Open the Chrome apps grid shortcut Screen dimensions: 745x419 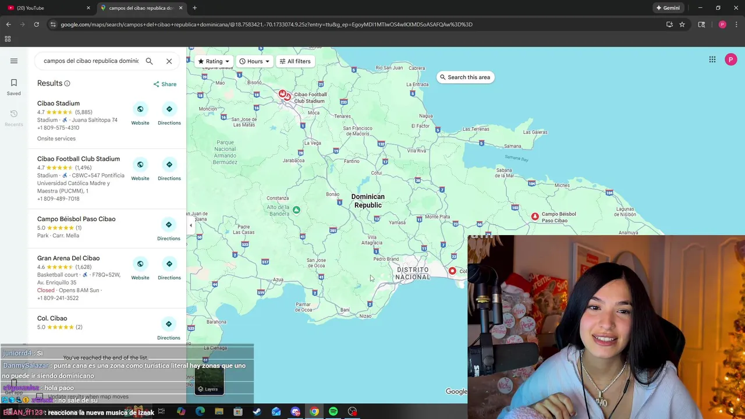coord(8,39)
